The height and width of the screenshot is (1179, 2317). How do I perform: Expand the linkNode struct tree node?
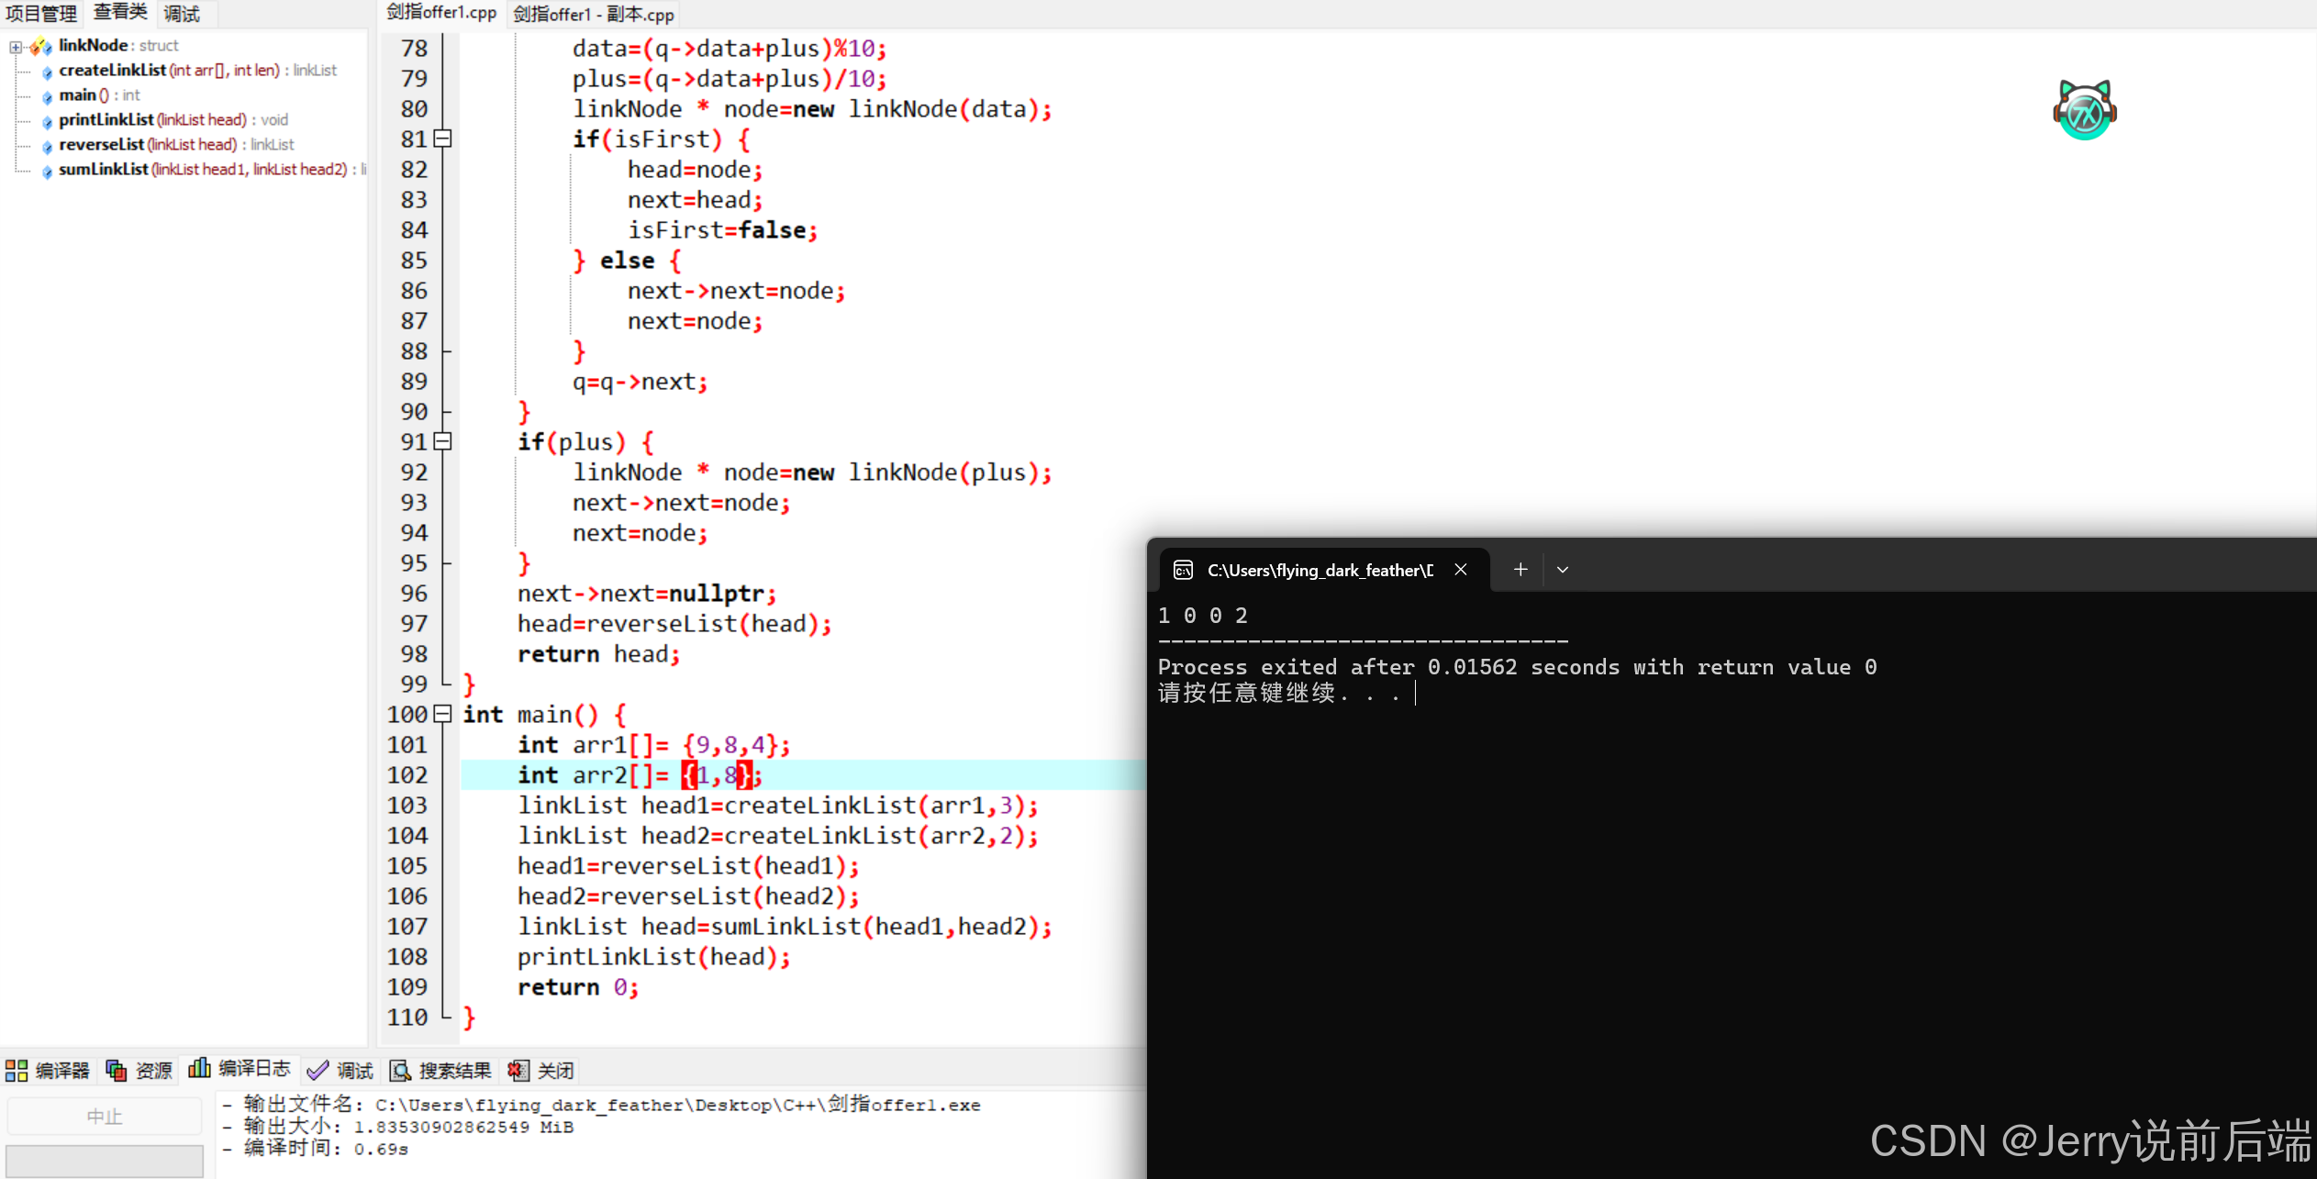pyautogui.click(x=16, y=46)
